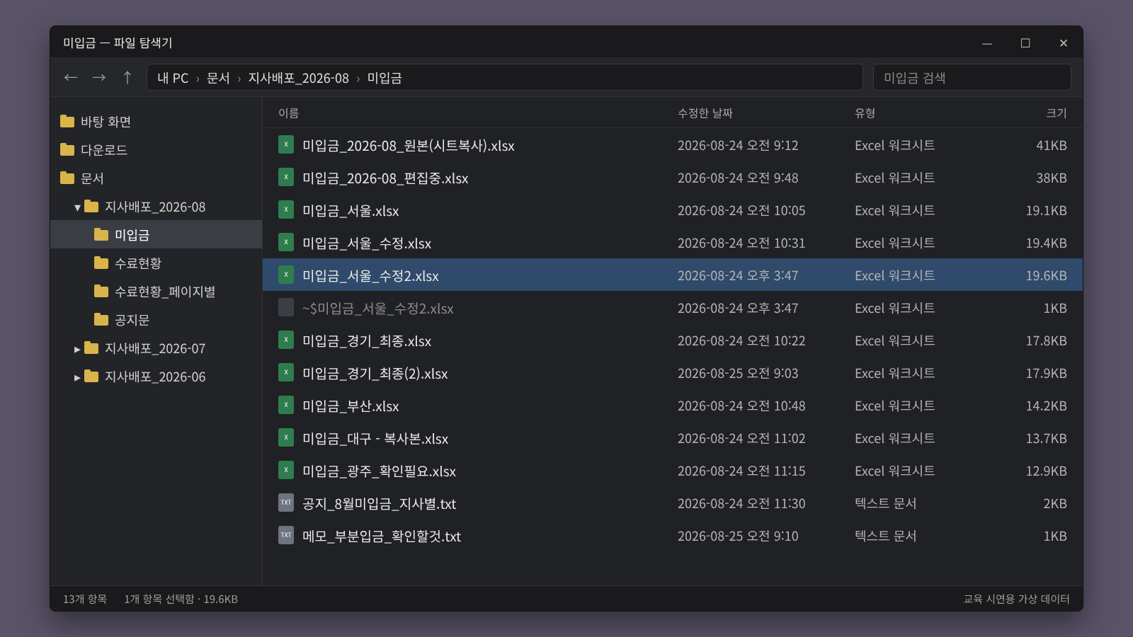Sort by the 유형 column header

click(x=865, y=113)
